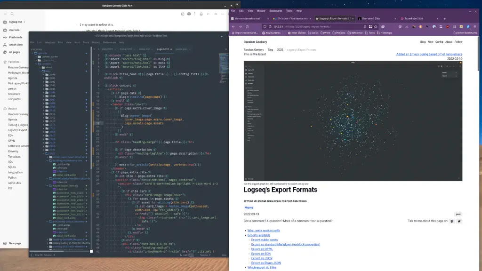This screenshot has width=482, height=271.
Task: Open Sublime Text File menu
Action: click(x=32, y=42)
